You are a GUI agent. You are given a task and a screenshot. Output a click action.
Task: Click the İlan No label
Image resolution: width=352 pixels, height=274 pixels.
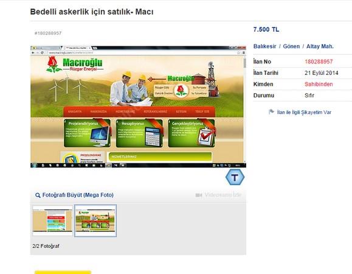tap(262, 61)
